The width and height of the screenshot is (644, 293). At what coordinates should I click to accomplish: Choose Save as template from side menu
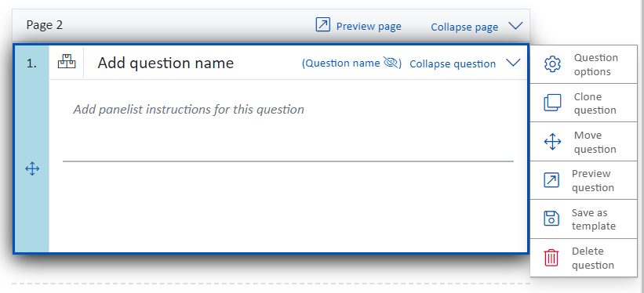point(594,219)
